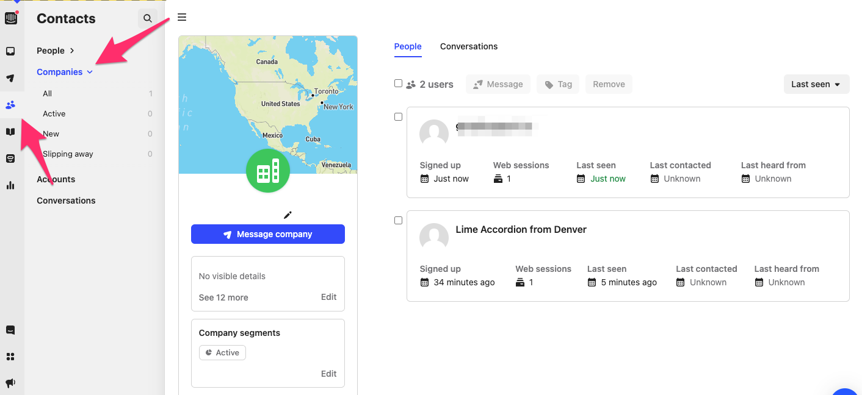Select Slipping away companies filter

[68, 154]
